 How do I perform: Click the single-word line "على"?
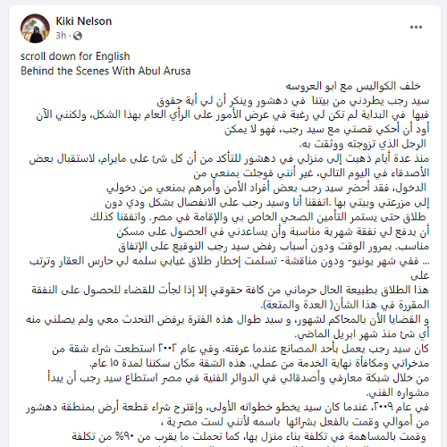(x=420, y=276)
